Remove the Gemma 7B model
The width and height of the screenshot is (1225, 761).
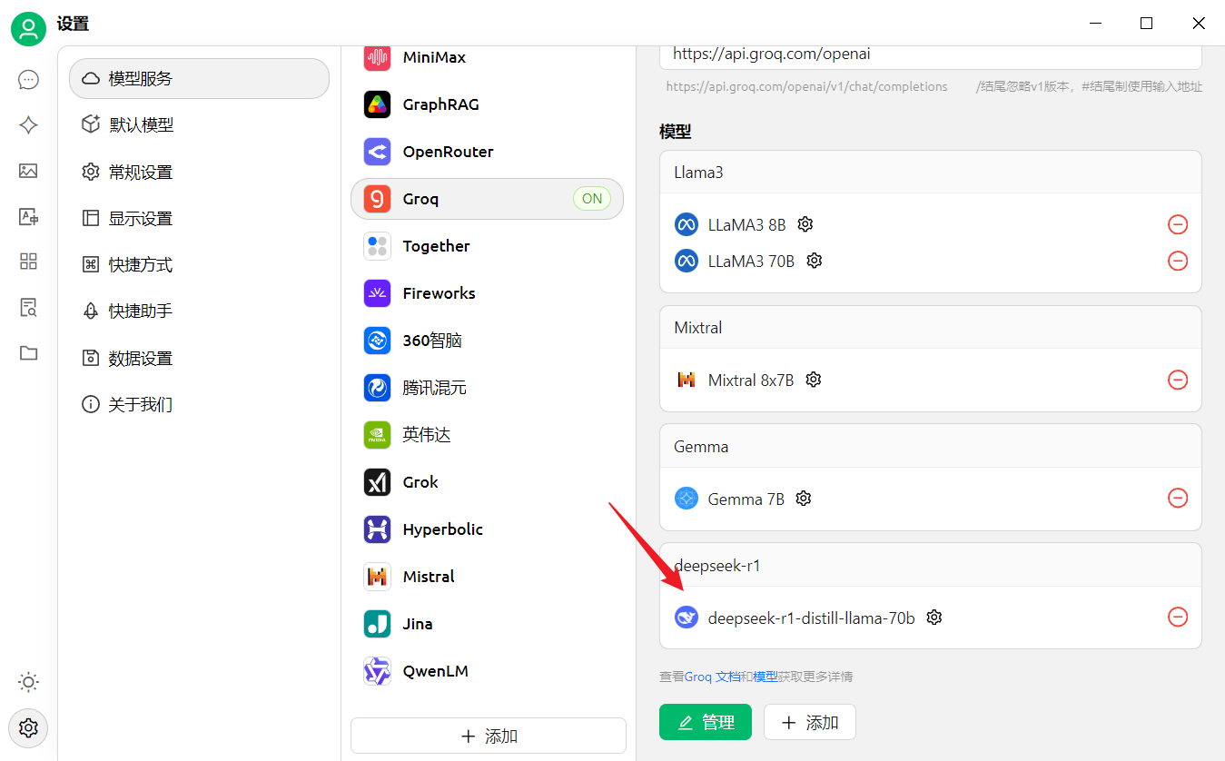point(1177,498)
